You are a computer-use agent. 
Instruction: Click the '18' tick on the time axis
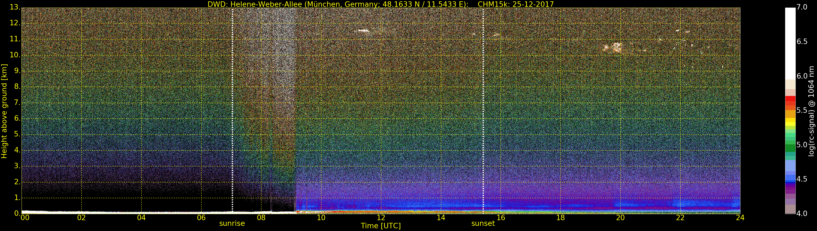[560, 218]
